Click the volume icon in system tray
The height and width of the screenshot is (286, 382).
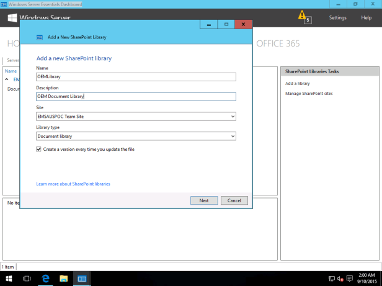pos(340,279)
